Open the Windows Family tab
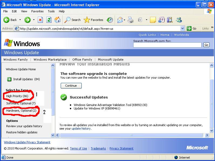This screenshot has width=215, height=161. [x=15, y=60]
